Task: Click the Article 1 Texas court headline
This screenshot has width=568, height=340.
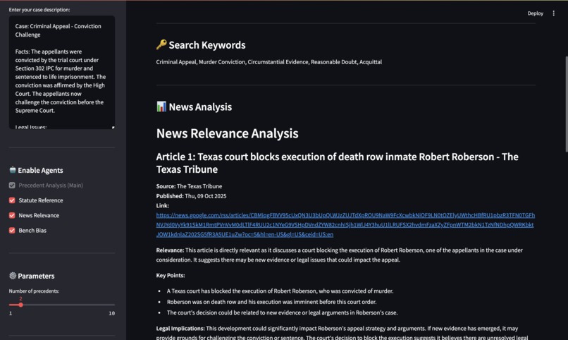Action: point(338,163)
